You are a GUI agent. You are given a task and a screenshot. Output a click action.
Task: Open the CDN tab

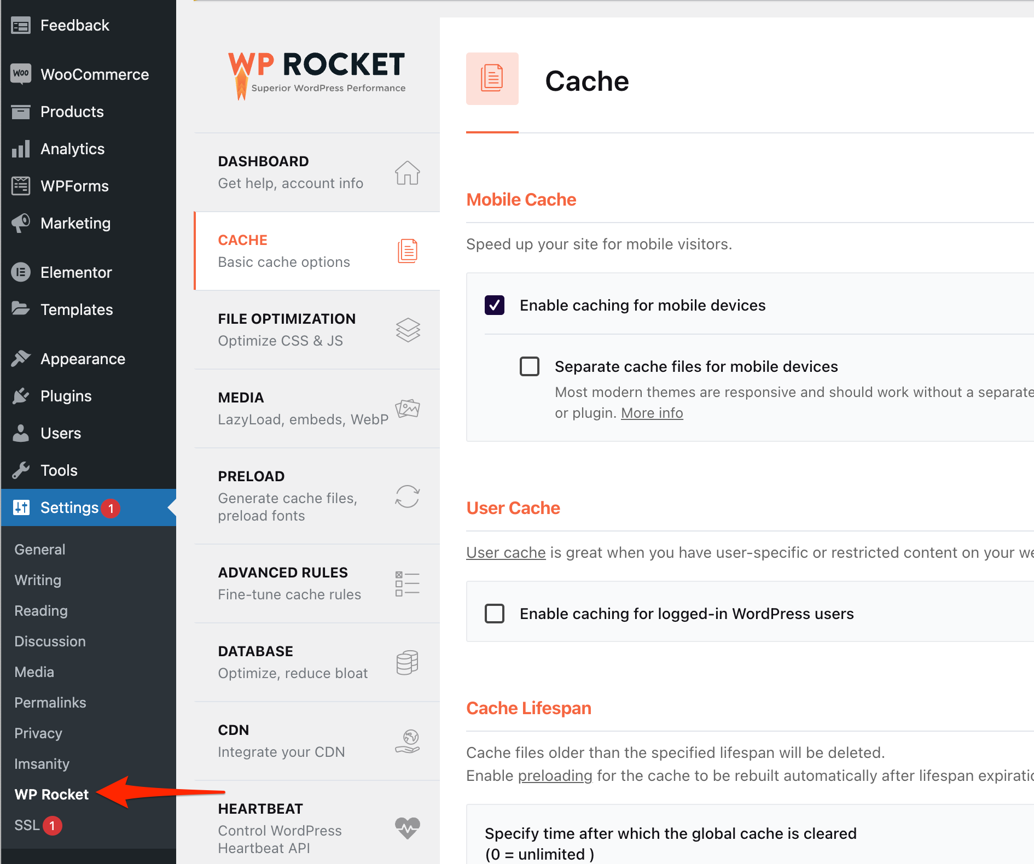[x=317, y=741]
